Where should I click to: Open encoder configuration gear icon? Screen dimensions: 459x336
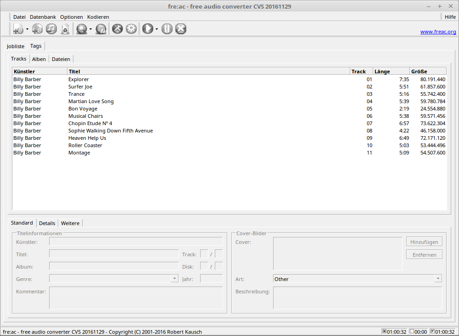131,29
